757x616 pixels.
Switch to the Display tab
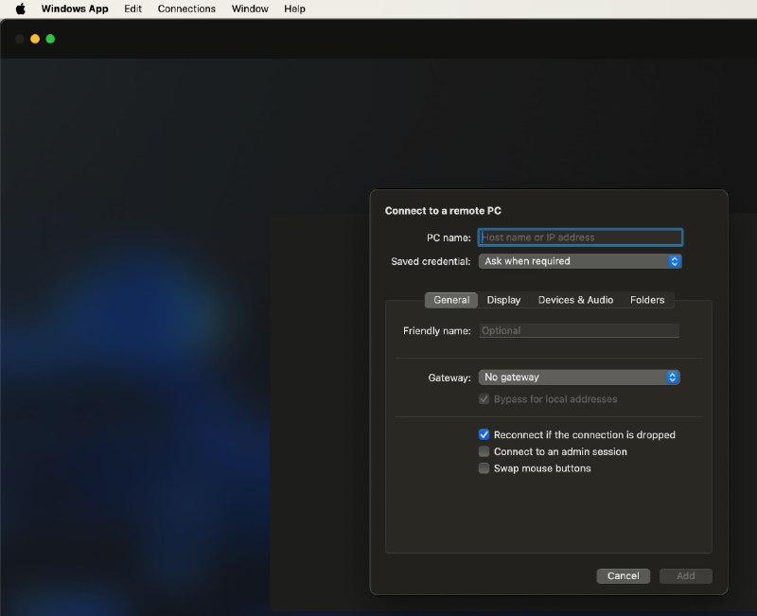[502, 299]
